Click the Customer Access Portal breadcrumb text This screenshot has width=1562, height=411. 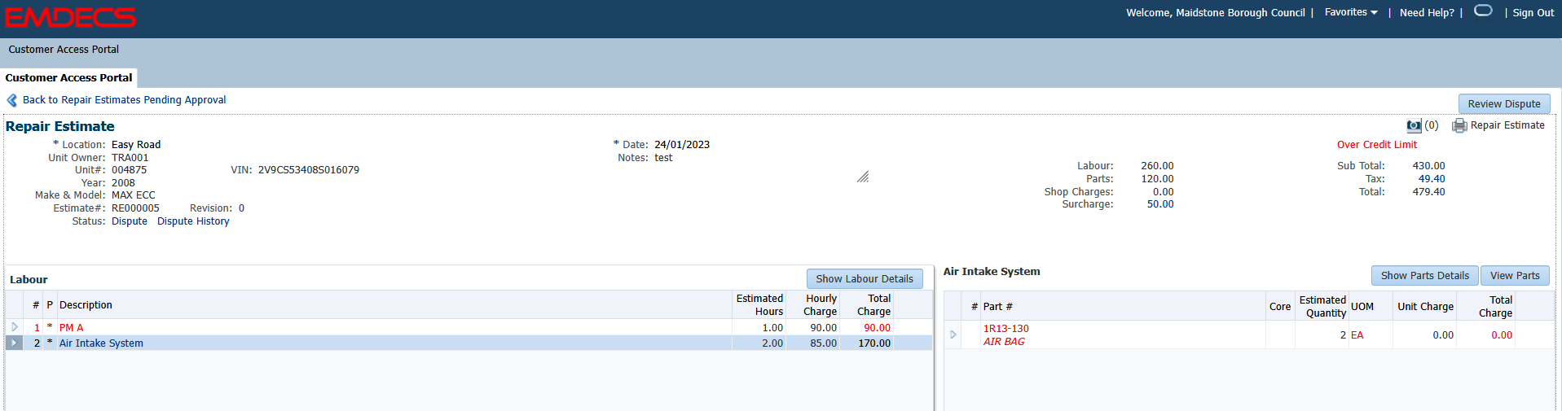(64, 50)
